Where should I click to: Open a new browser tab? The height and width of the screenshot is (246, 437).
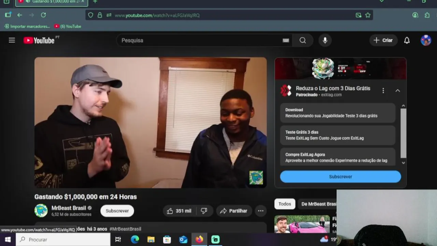click(x=95, y=1)
